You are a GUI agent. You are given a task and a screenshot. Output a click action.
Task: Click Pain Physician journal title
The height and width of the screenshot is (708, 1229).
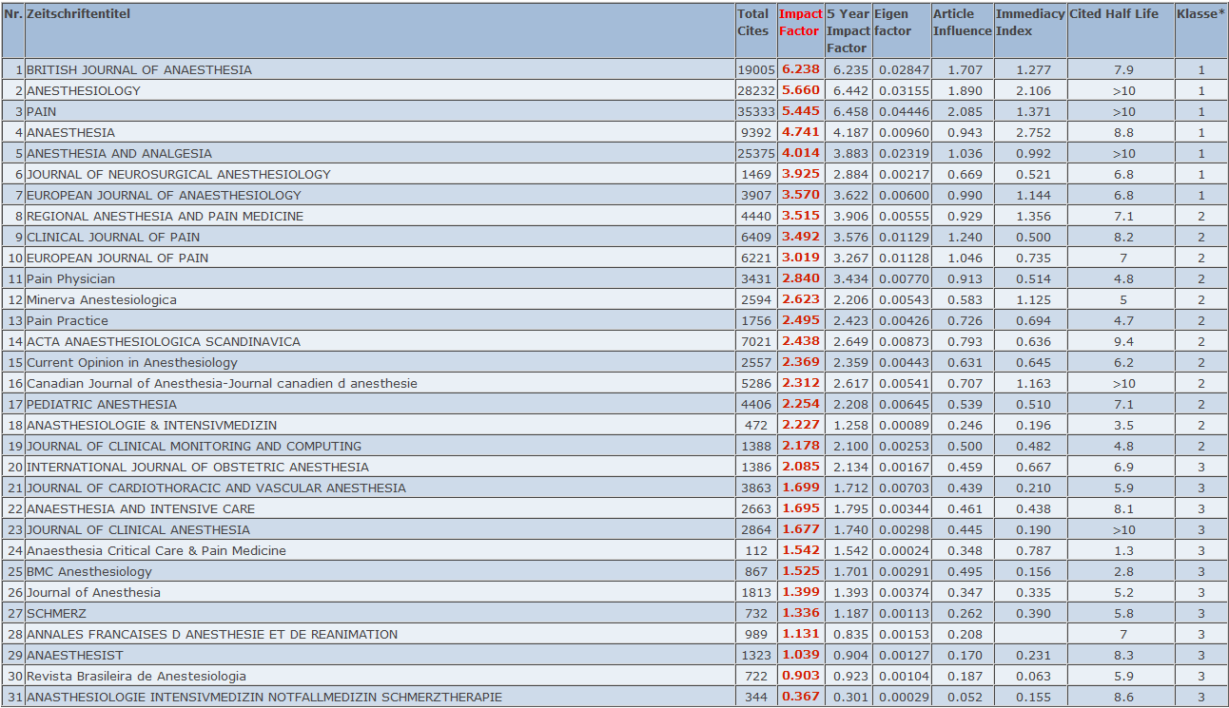pos(70,279)
